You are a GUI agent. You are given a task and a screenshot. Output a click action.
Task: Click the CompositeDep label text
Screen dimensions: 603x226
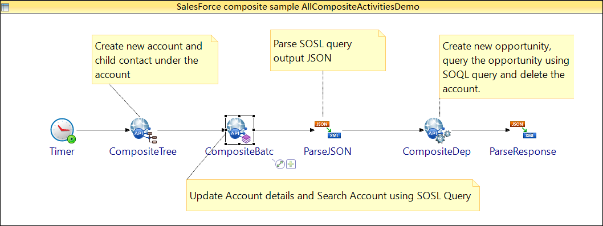point(437,151)
